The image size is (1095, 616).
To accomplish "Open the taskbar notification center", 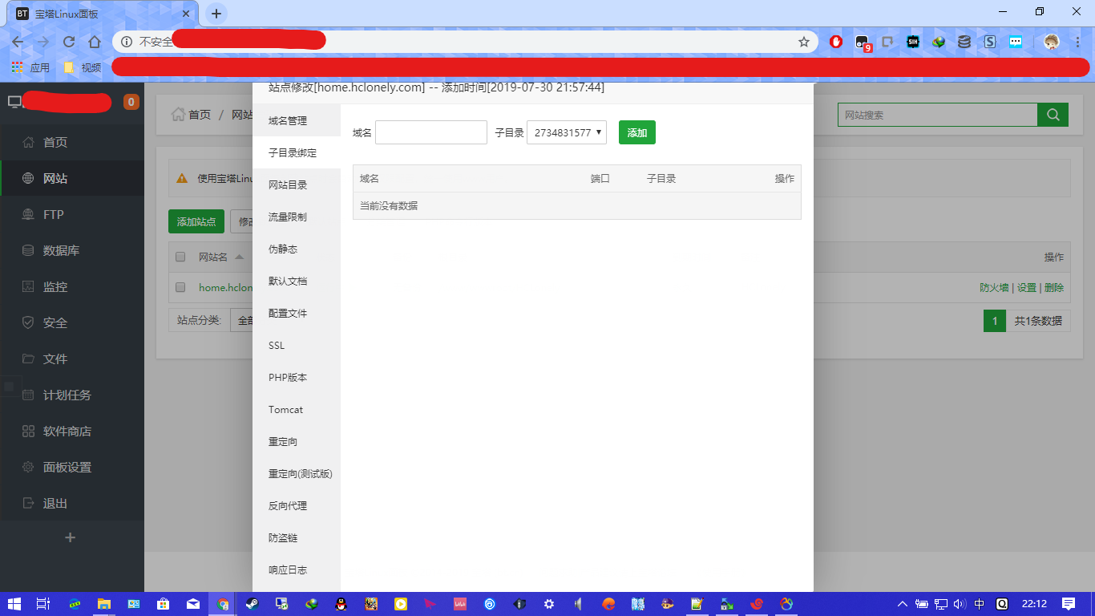I will pos(1069,604).
